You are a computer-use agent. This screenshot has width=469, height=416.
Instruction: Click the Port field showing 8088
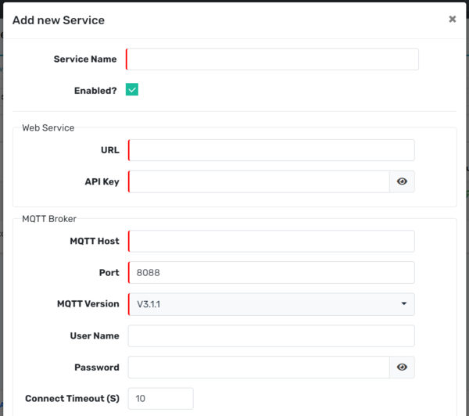(270, 273)
